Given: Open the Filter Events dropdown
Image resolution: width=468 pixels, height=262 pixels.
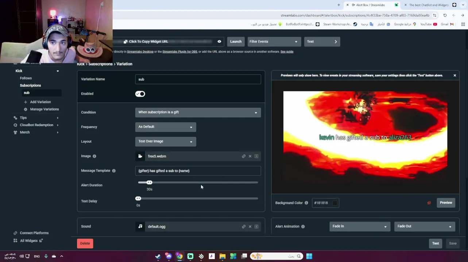Looking at the screenshot, I should [274, 41].
